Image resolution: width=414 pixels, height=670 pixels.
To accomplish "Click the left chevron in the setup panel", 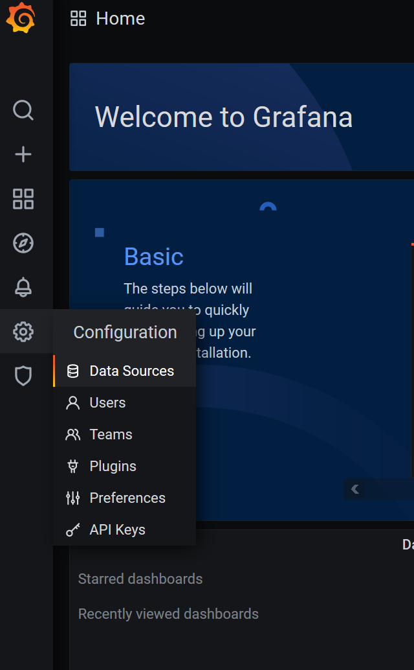I will (x=354, y=489).
